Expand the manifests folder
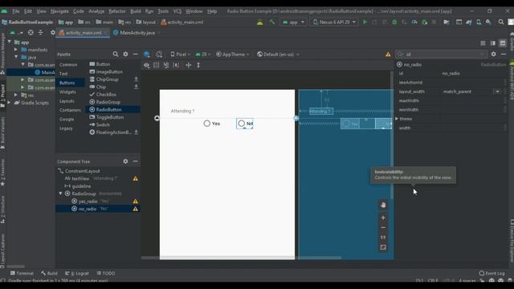Screen dimensions: 514x289 pos(16,50)
